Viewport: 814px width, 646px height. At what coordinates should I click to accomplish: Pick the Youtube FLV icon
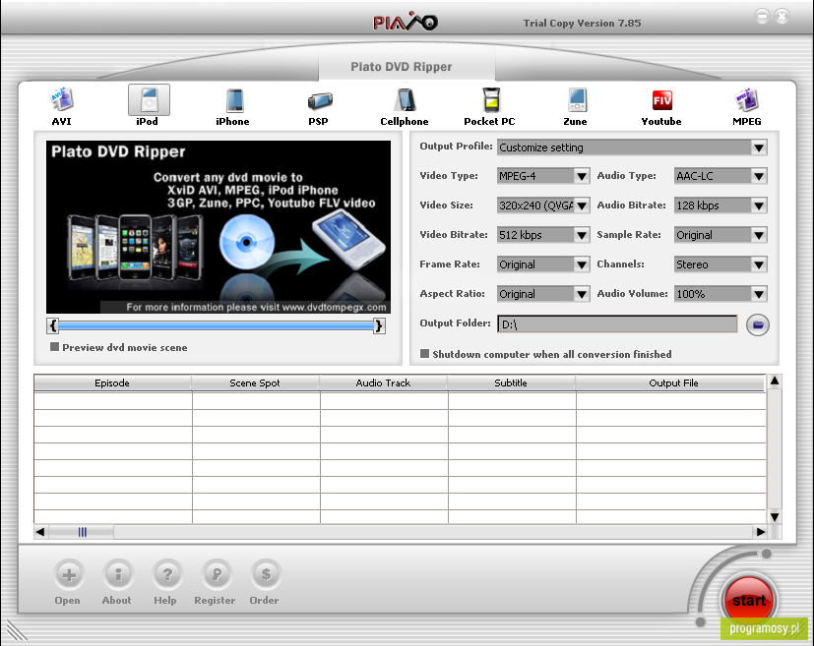[x=662, y=100]
